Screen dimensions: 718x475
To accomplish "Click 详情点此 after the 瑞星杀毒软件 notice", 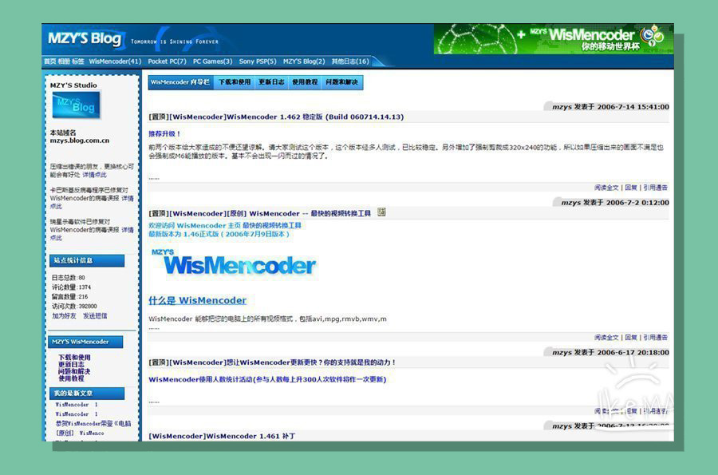I will [128, 230].
